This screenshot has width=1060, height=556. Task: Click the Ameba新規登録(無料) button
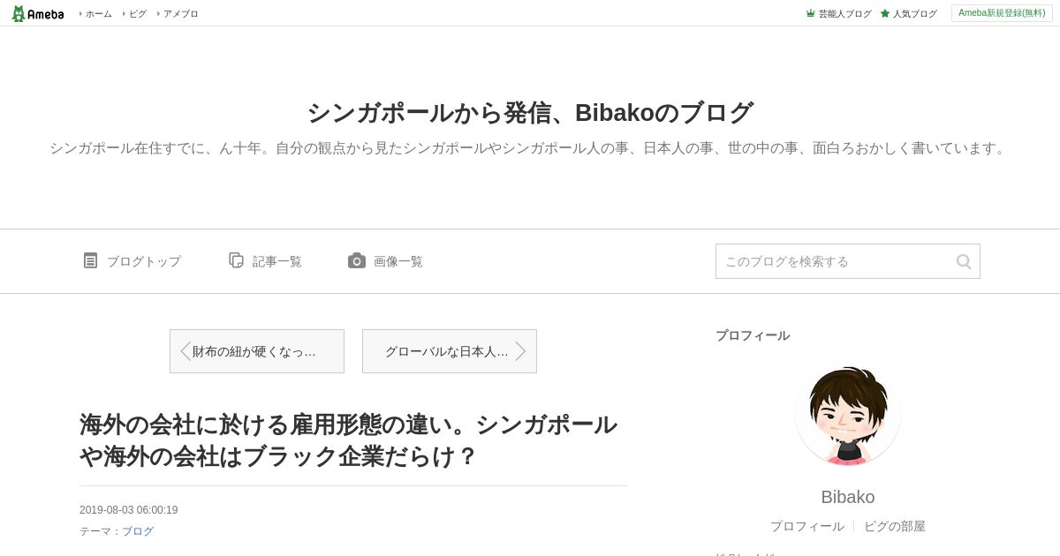click(1002, 13)
